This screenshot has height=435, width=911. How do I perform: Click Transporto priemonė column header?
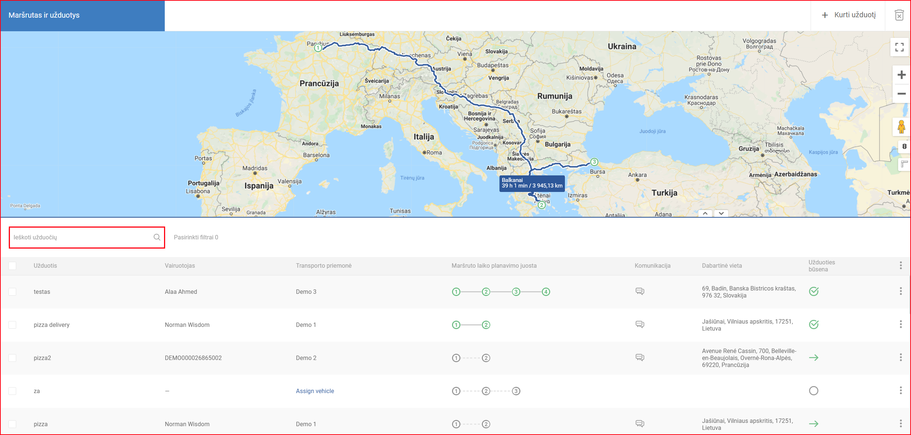pos(324,265)
